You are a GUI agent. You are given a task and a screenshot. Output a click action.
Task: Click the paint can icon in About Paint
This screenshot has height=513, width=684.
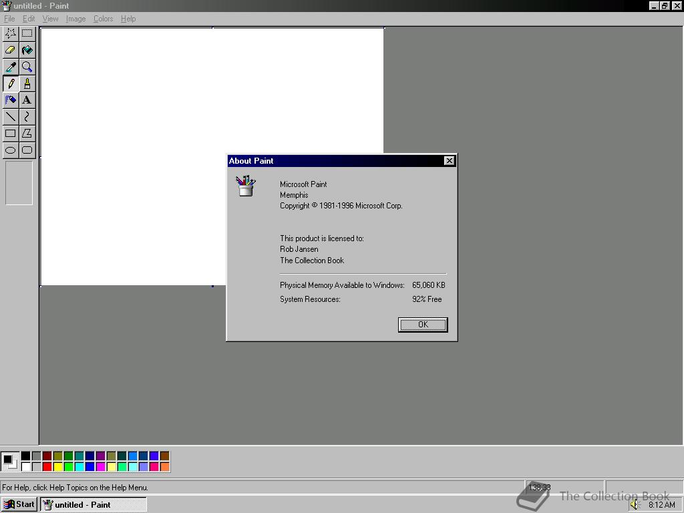tap(246, 186)
